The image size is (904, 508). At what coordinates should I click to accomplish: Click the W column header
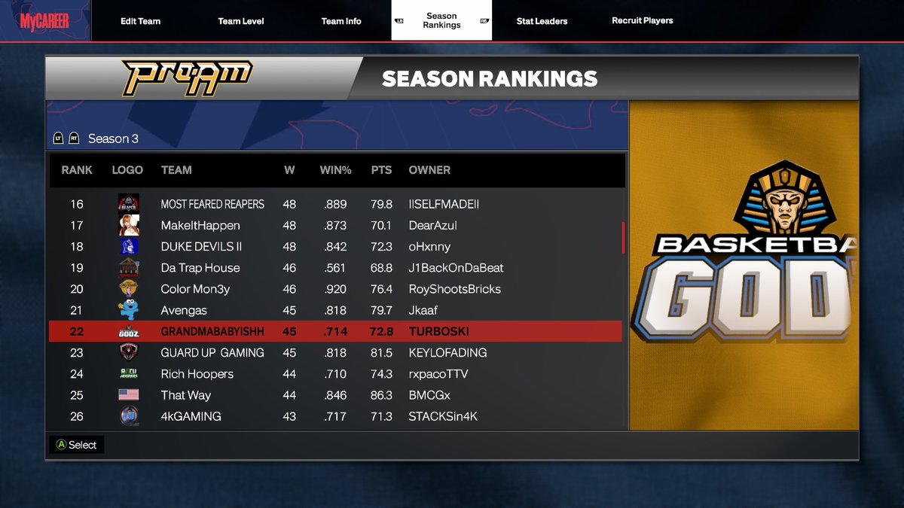(289, 170)
